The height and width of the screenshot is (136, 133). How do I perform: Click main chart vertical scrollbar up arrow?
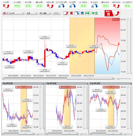(x=128, y=19)
